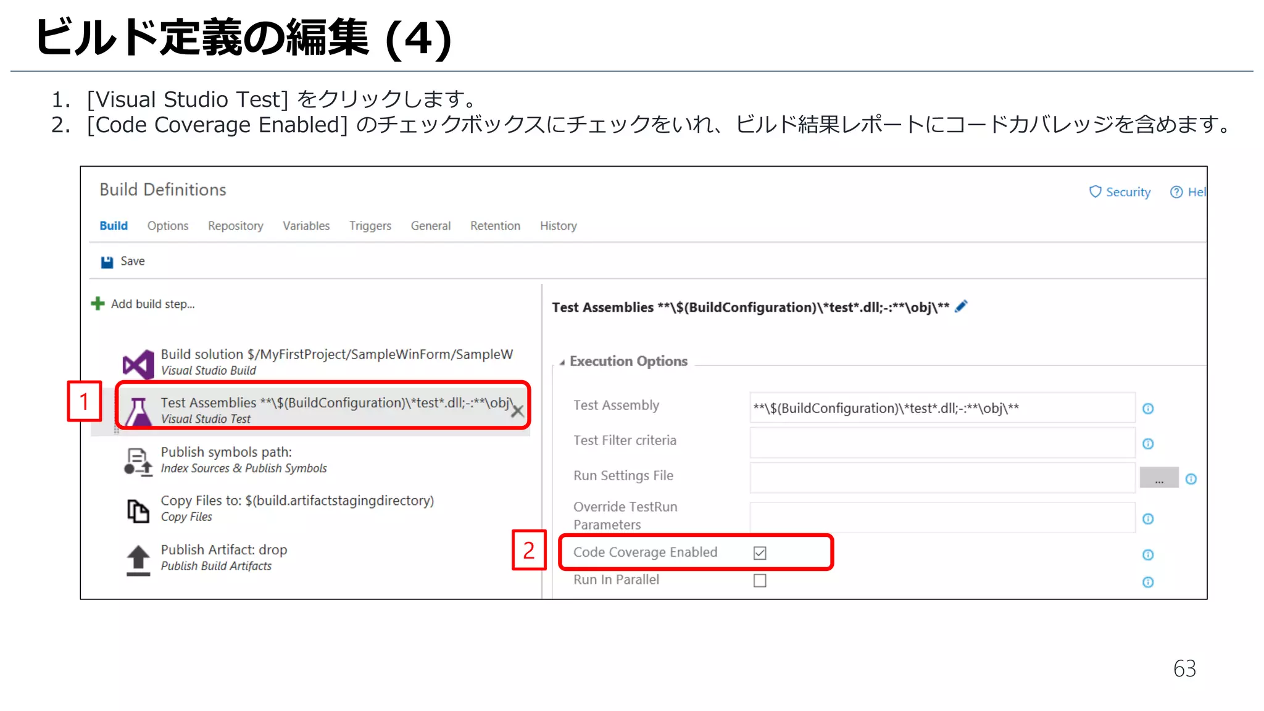Click the pencil icon to rename the Test Assemblies step

pos(961,306)
